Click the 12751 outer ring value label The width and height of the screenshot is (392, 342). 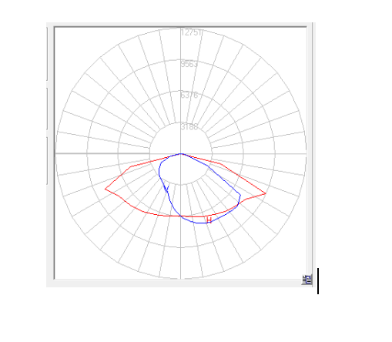tap(192, 32)
